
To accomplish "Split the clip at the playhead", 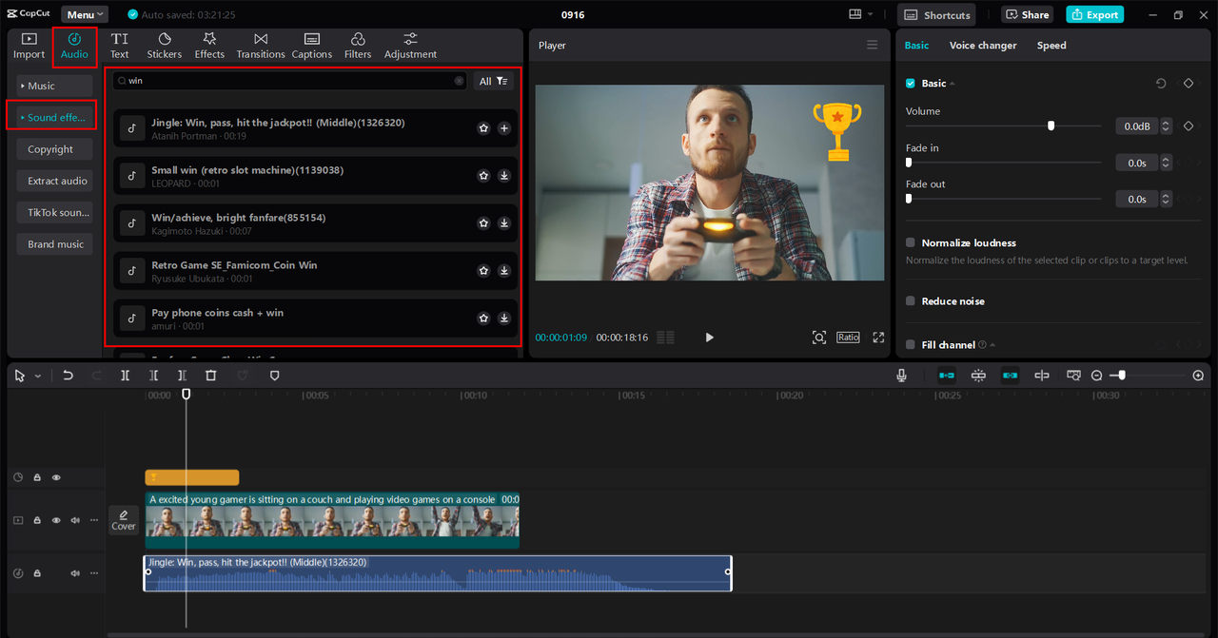I will [x=125, y=376].
